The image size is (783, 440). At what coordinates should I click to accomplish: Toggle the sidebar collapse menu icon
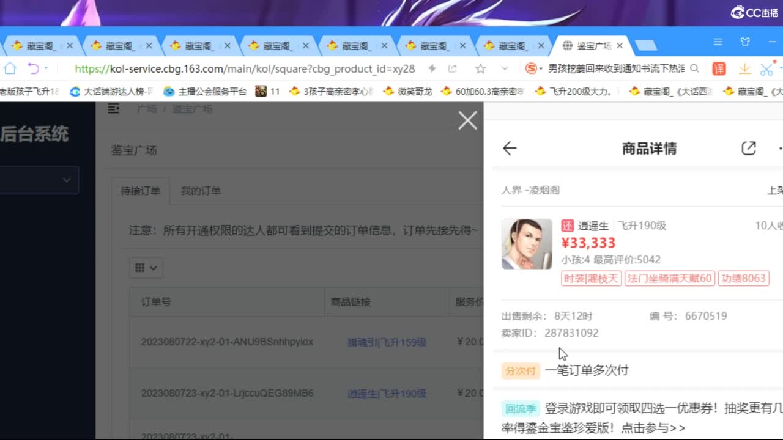(x=113, y=109)
